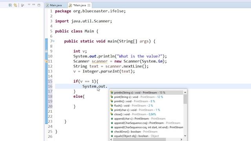
Task: Click the else{ keyword on line 18
Action: point(79,96)
